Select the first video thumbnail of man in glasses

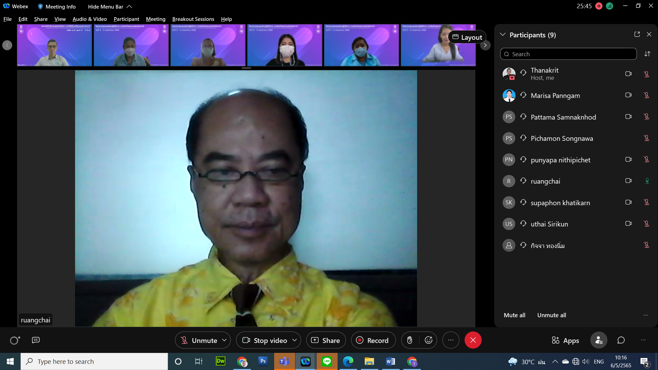(x=54, y=45)
